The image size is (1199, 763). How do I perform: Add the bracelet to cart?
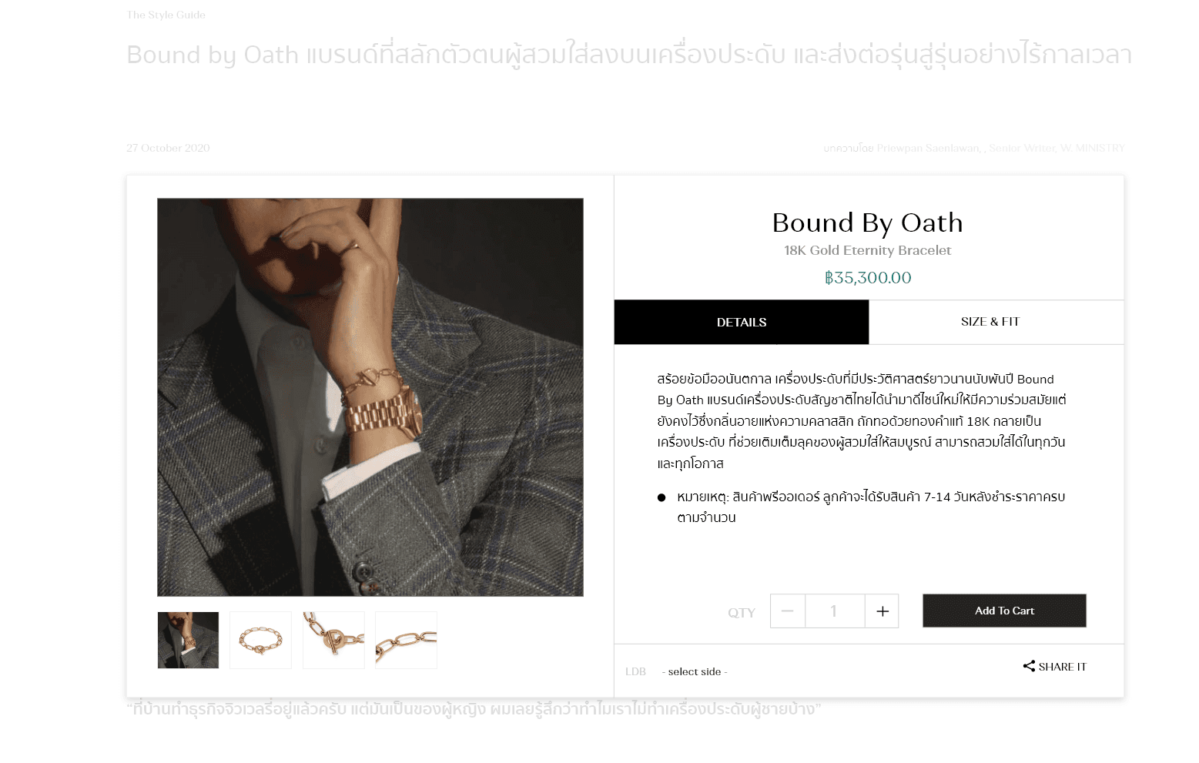(x=1004, y=611)
